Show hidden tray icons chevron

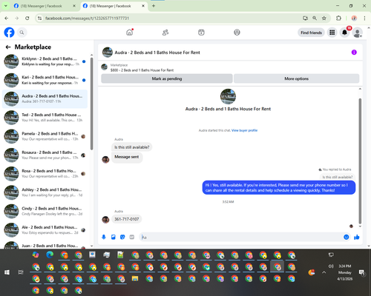[324, 272]
